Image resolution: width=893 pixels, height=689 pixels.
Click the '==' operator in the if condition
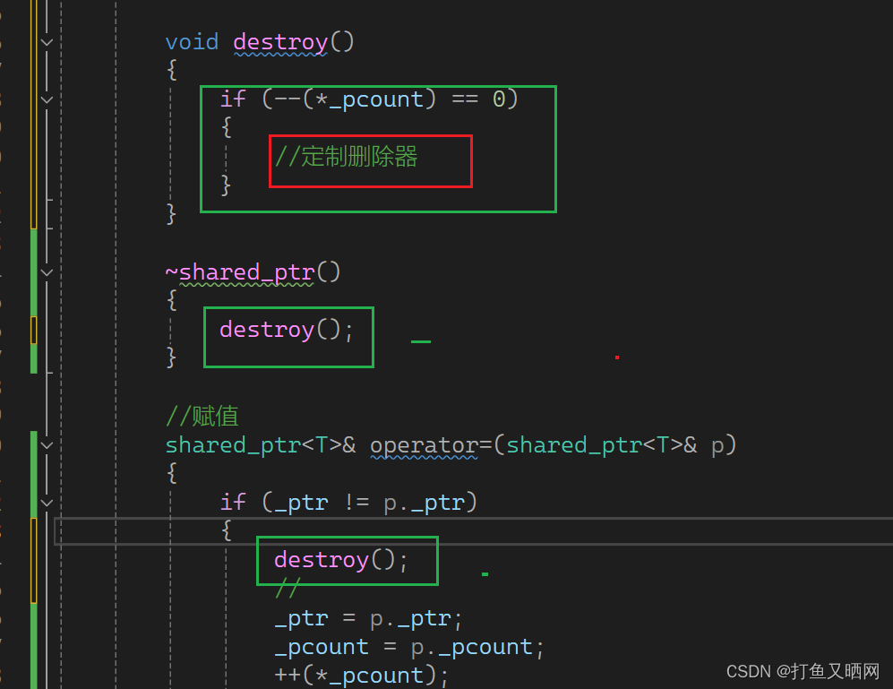[x=465, y=99]
